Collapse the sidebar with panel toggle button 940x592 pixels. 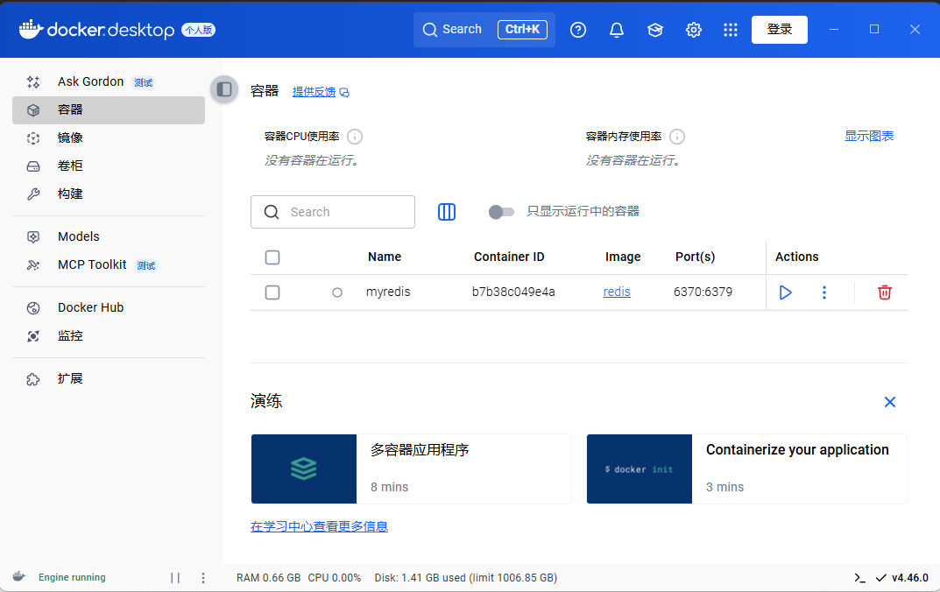pos(224,89)
